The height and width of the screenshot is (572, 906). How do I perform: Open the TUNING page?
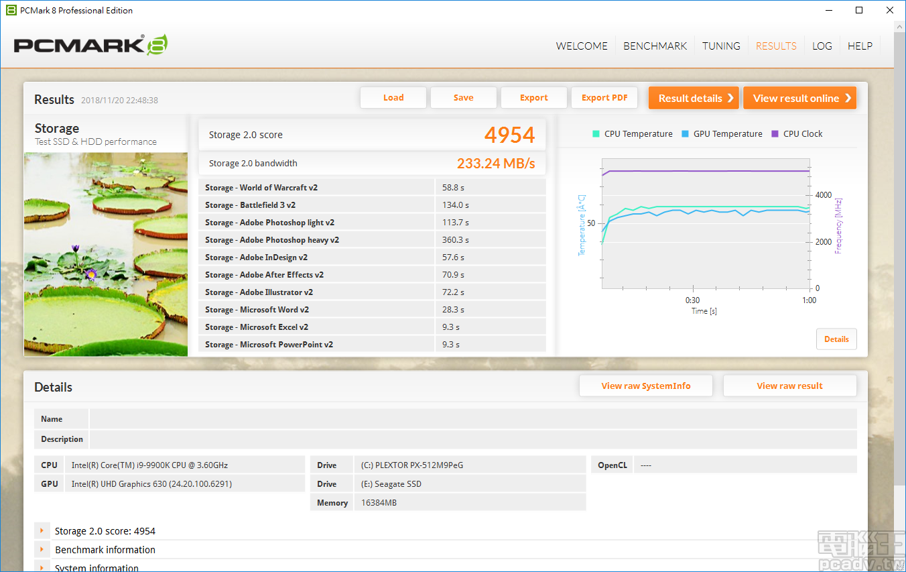pos(721,46)
